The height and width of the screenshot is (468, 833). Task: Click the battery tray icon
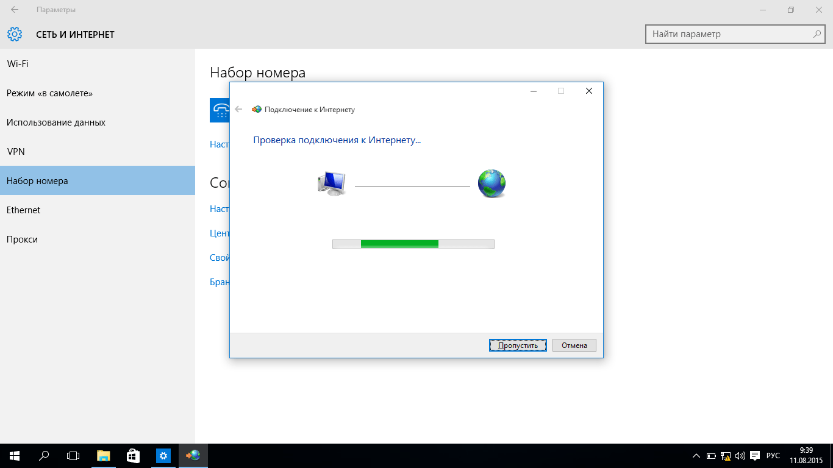711,456
